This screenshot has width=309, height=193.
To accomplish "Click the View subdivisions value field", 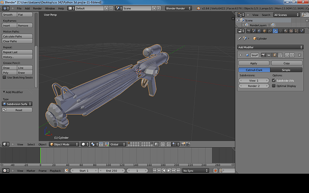I will click(x=254, y=81).
